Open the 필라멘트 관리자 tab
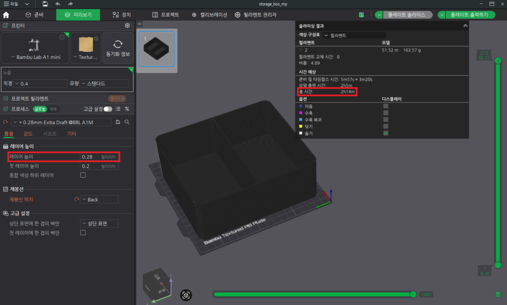507x305 pixels. coord(255,15)
